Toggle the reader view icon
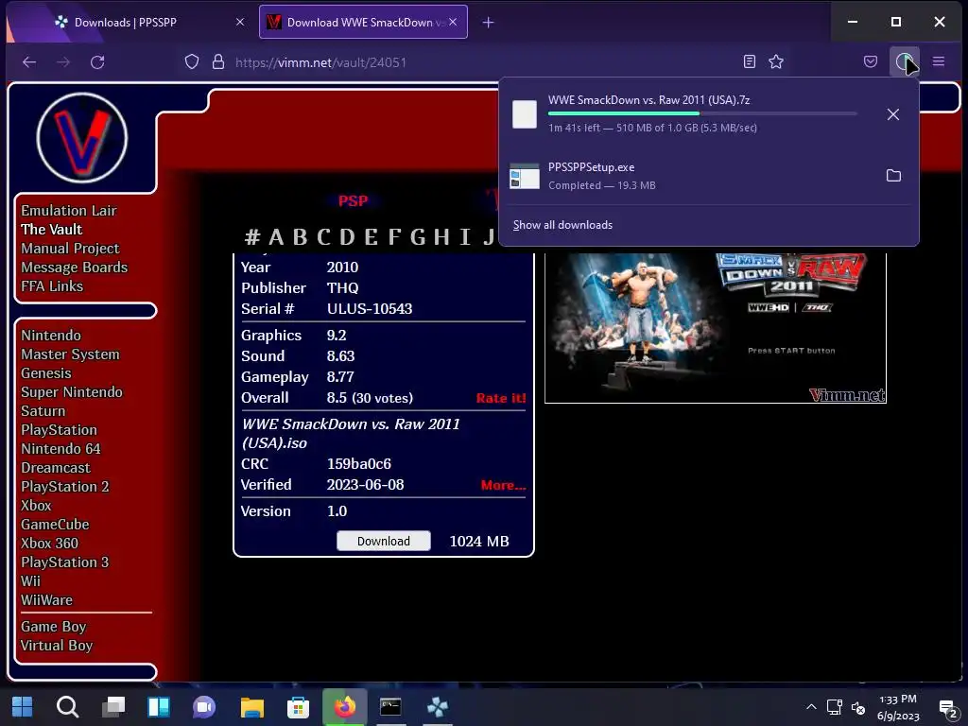The height and width of the screenshot is (726, 968). [x=750, y=61]
